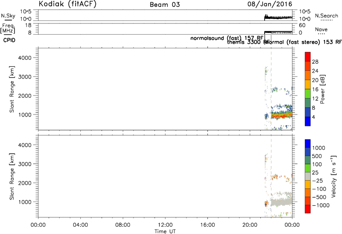Click the normalsound (fast) 157 RF text
Screen dimensions: 342x234
pos(227,38)
